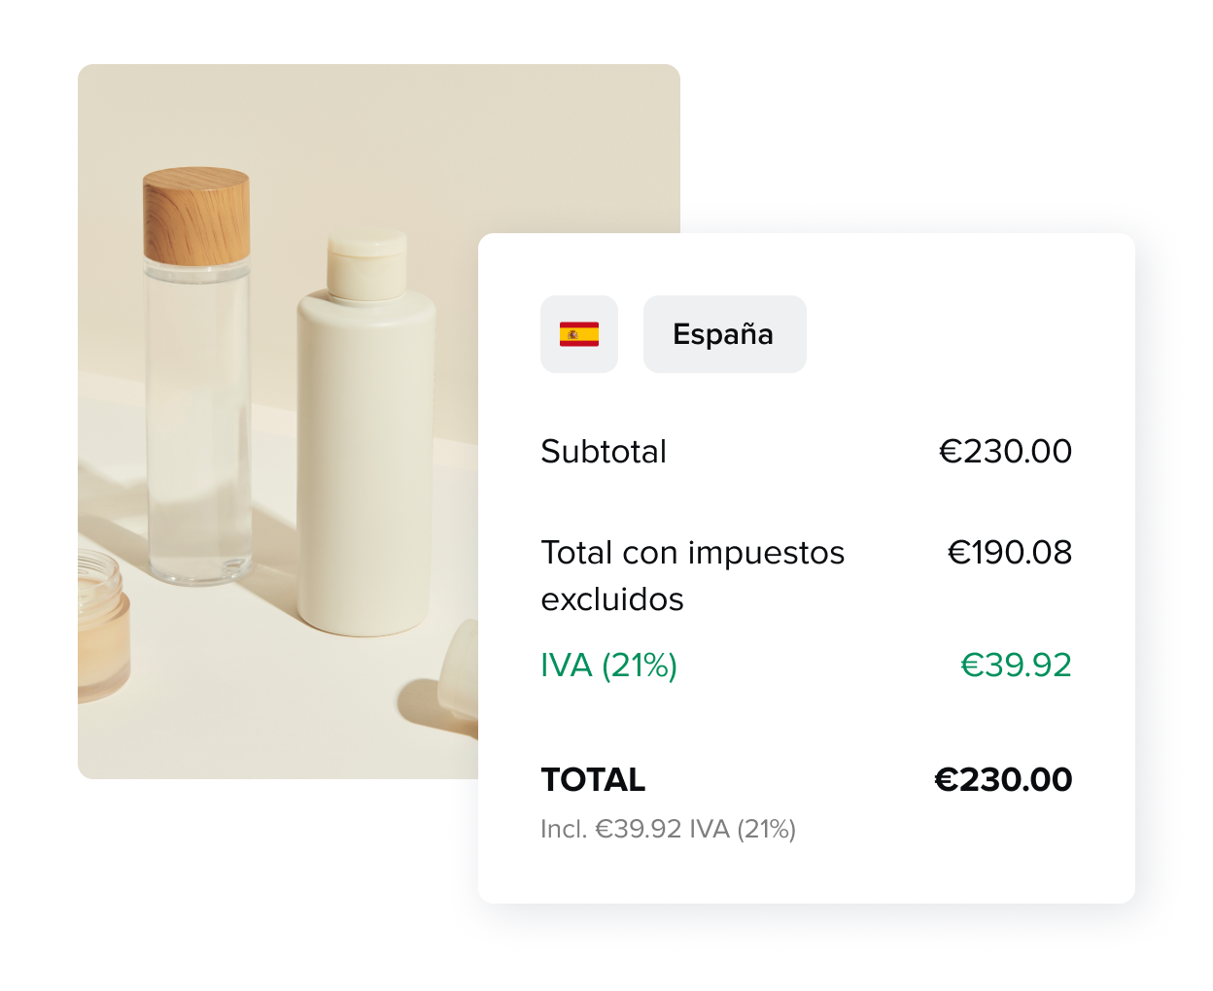The height and width of the screenshot is (991, 1213).
Task: Click Total con impuestos excluidos label
Action: 692,575
